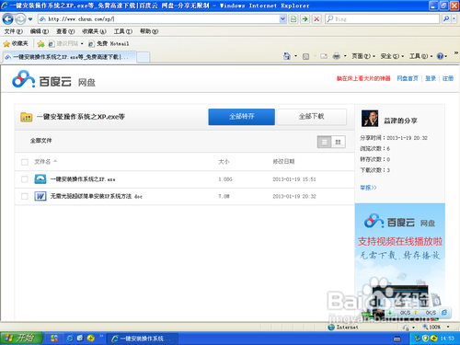The height and width of the screenshot is (345, 460).
Task: Open the 工具 command bar menu
Action: [x=421, y=56]
